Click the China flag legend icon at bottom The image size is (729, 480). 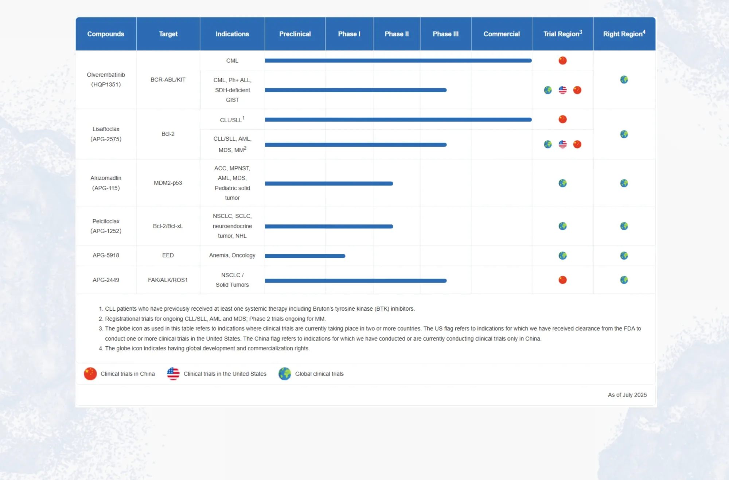(90, 374)
